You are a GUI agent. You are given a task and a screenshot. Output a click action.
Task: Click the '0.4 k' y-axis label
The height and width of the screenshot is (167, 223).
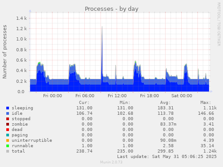tap(22, 71)
